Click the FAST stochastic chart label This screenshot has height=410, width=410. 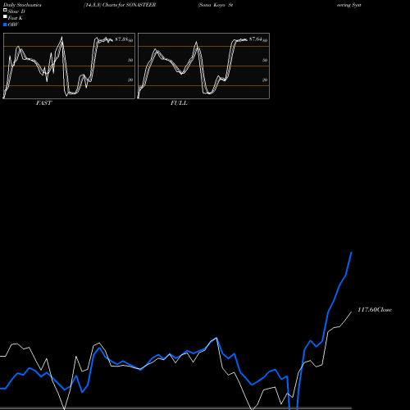[x=43, y=103]
